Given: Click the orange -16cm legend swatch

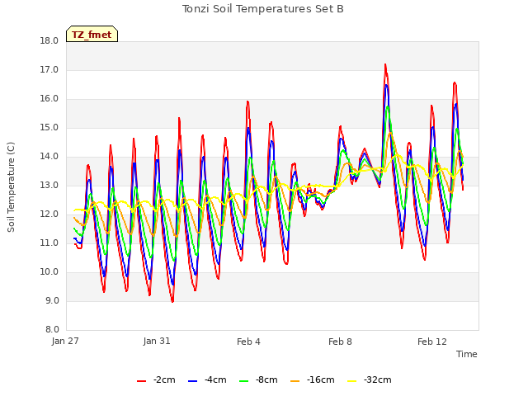Looking at the screenshot, I should [x=295, y=381].
